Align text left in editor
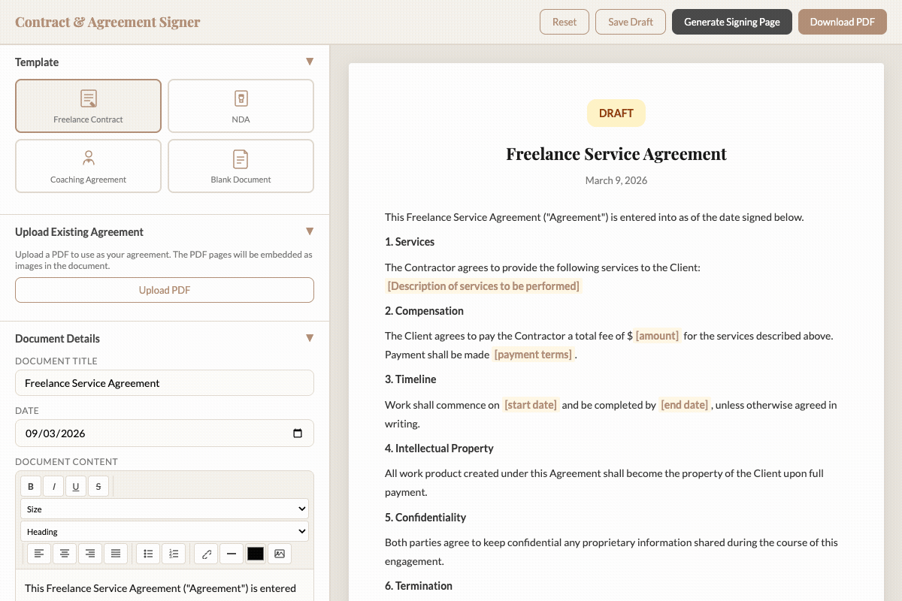 tap(39, 554)
